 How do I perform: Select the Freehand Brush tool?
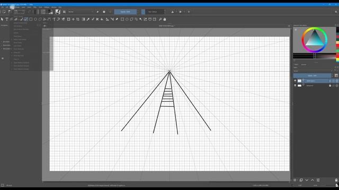click(21, 19)
